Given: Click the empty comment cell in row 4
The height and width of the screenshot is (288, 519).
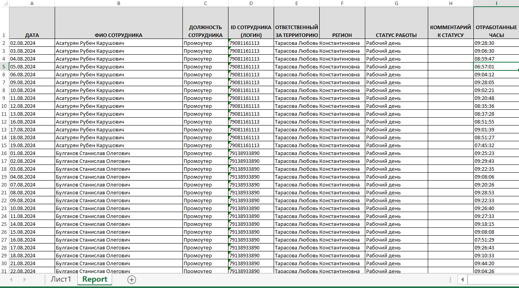Looking at the screenshot, I should tap(451, 59).
